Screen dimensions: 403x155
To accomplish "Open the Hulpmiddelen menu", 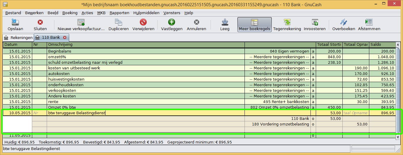I will pos(146,13).
